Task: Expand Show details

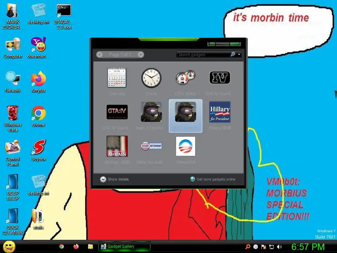Action: pos(114,179)
